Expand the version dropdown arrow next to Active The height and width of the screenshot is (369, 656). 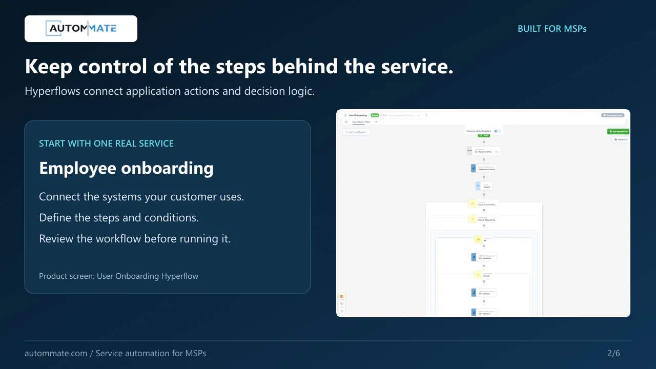click(x=419, y=115)
